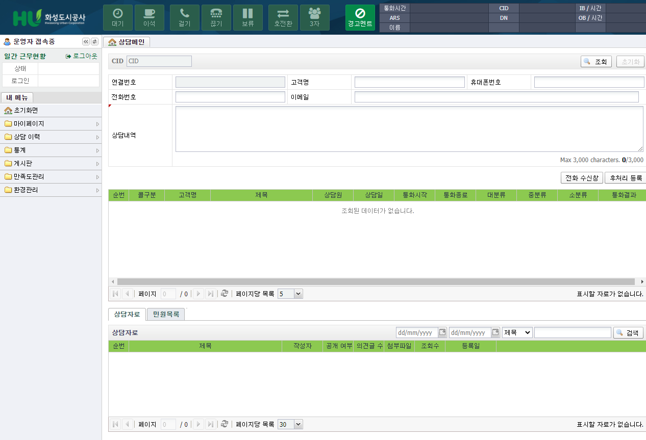646x440 pixels.
Task: Click the 고객명 input field
Action: click(409, 82)
